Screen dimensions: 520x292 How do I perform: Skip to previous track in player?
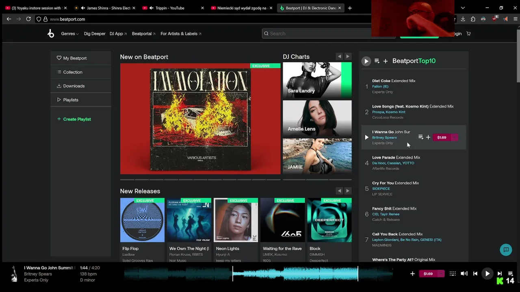[475, 274]
